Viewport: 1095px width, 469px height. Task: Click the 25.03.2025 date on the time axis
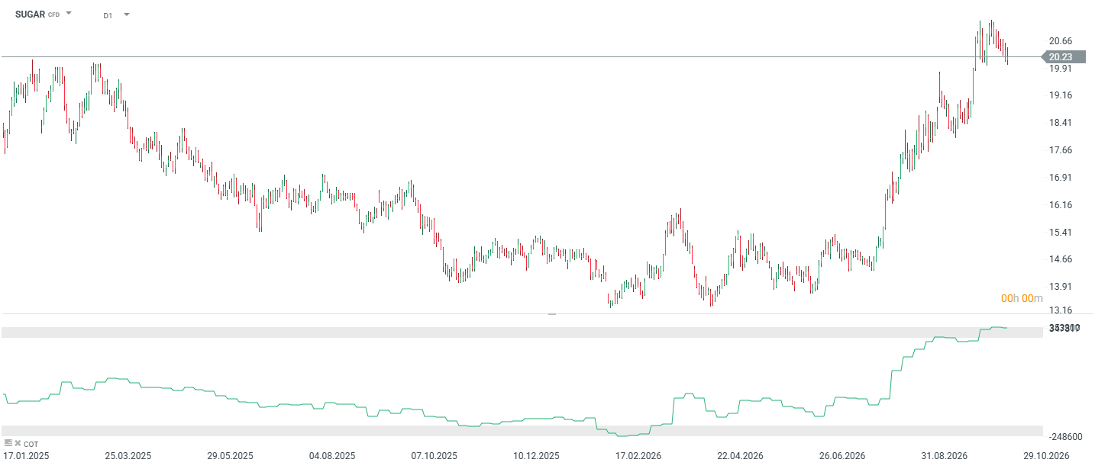pos(128,455)
